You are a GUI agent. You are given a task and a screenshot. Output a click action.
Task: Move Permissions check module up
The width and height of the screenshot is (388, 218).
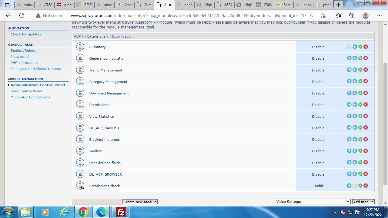(x=349, y=186)
